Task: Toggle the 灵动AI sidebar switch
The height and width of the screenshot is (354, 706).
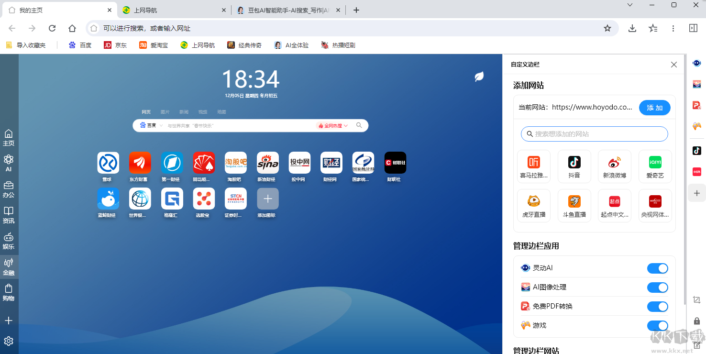Action: pos(658,268)
